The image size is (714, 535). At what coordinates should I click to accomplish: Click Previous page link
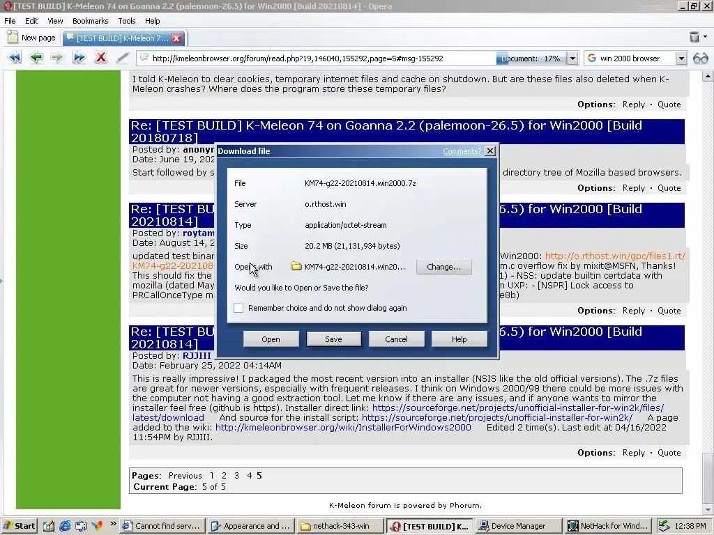[185, 475]
